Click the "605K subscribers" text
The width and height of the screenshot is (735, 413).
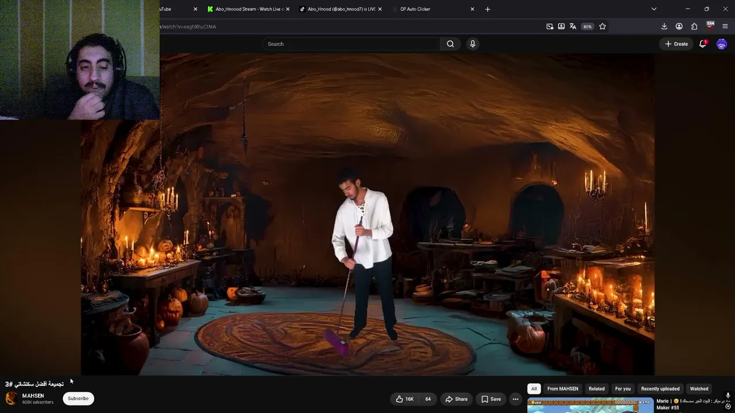pos(38,403)
